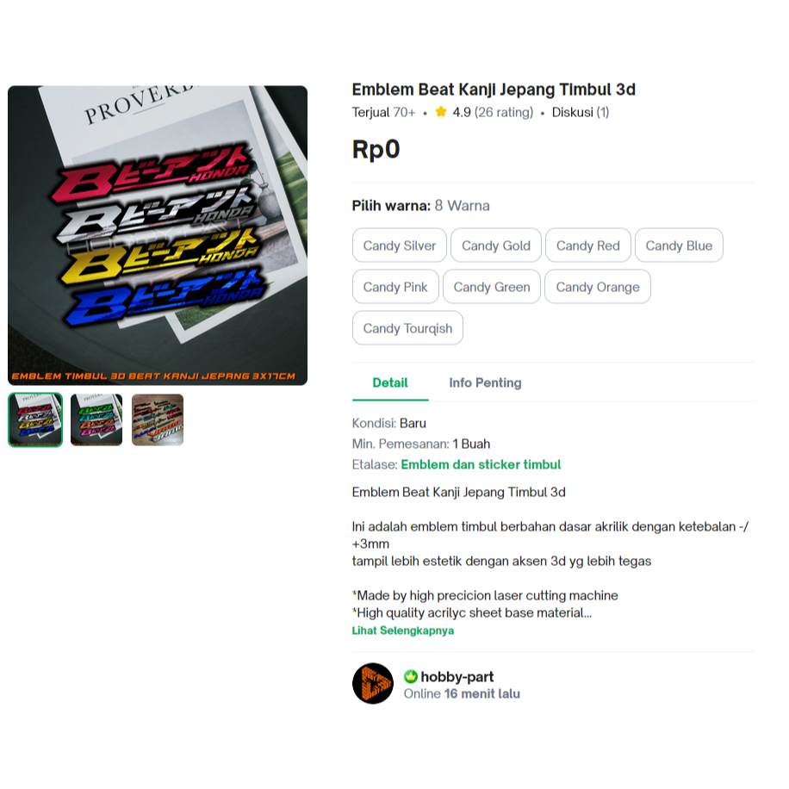Select the Candy Green variant
The height and width of the screenshot is (789, 789).
(x=492, y=287)
